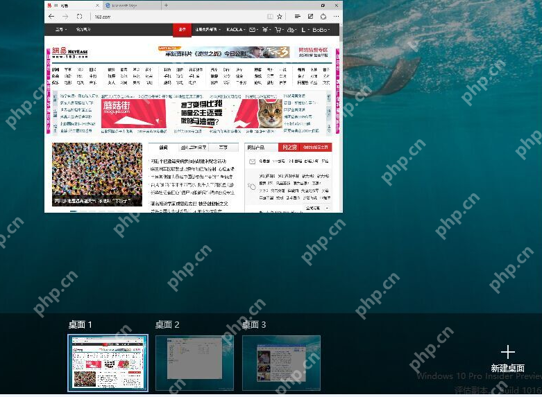The height and width of the screenshot is (397, 542).
Task: Switch to 桌面 2 thumbnail
Action: [194, 363]
